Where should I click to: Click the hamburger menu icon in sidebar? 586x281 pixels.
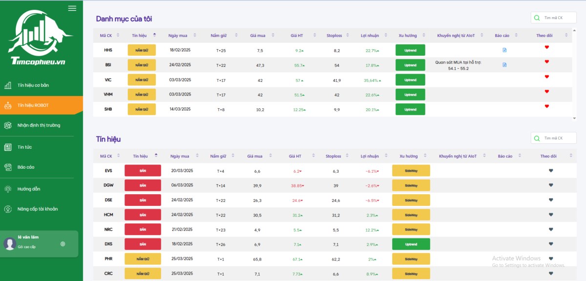coord(72,8)
